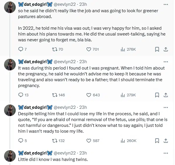The width and height of the screenshot is (175, 165).
Task: View analytics showing 276K views
Action: (x=123, y=49)
